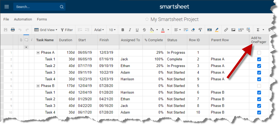Uncheck OnePager box for Jack's 07/16/19 task

(259, 59)
